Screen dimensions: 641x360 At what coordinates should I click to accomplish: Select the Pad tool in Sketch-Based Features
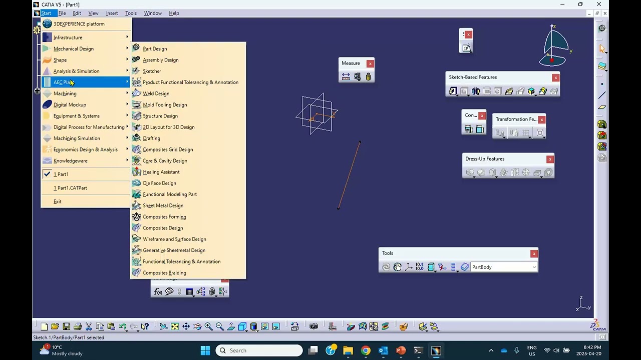pyautogui.click(x=453, y=91)
